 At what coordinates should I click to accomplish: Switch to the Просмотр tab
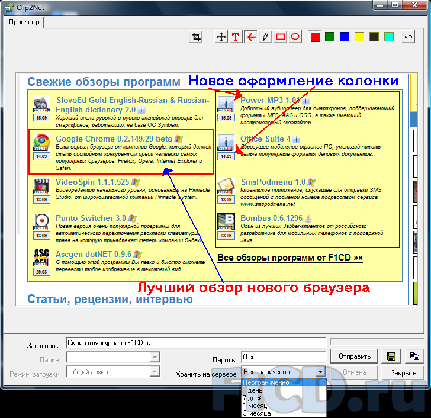point(24,22)
